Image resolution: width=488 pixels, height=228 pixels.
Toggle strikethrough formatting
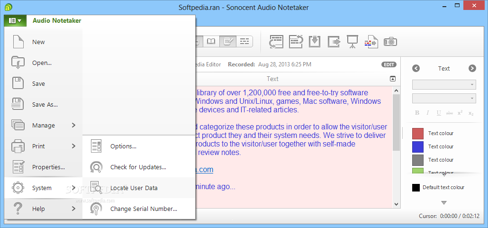pyautogui.click(x=450, y=113)
